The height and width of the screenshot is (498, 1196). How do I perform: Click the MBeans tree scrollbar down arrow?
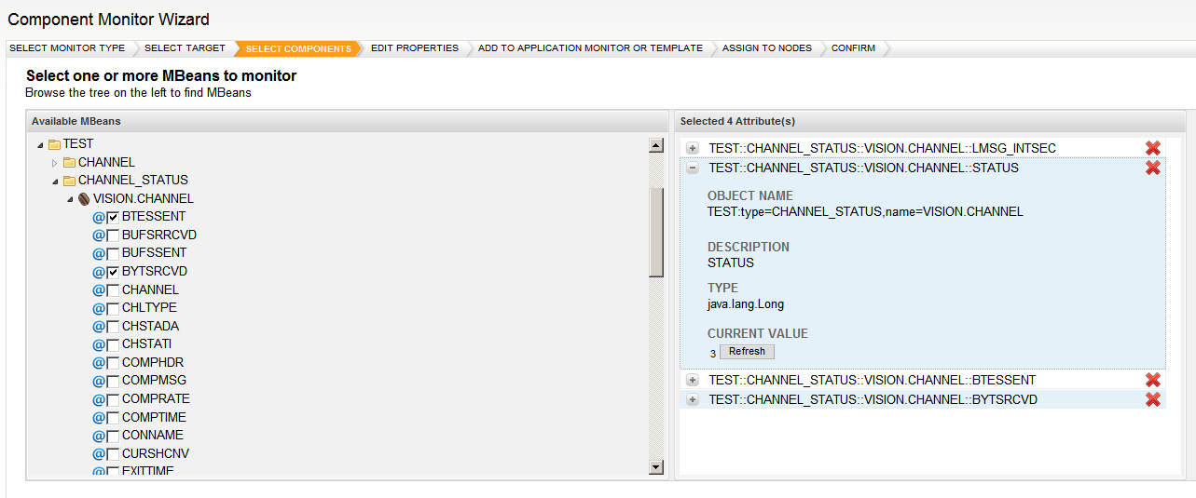[x=655, y=467]
